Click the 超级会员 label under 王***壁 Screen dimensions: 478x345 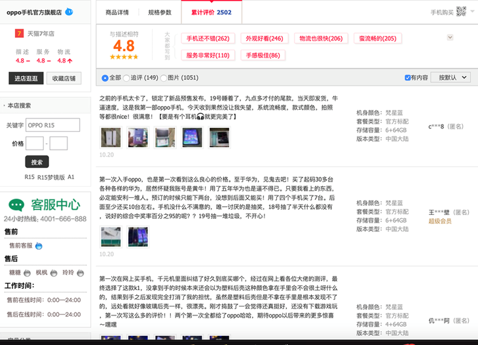pos(440,221)
